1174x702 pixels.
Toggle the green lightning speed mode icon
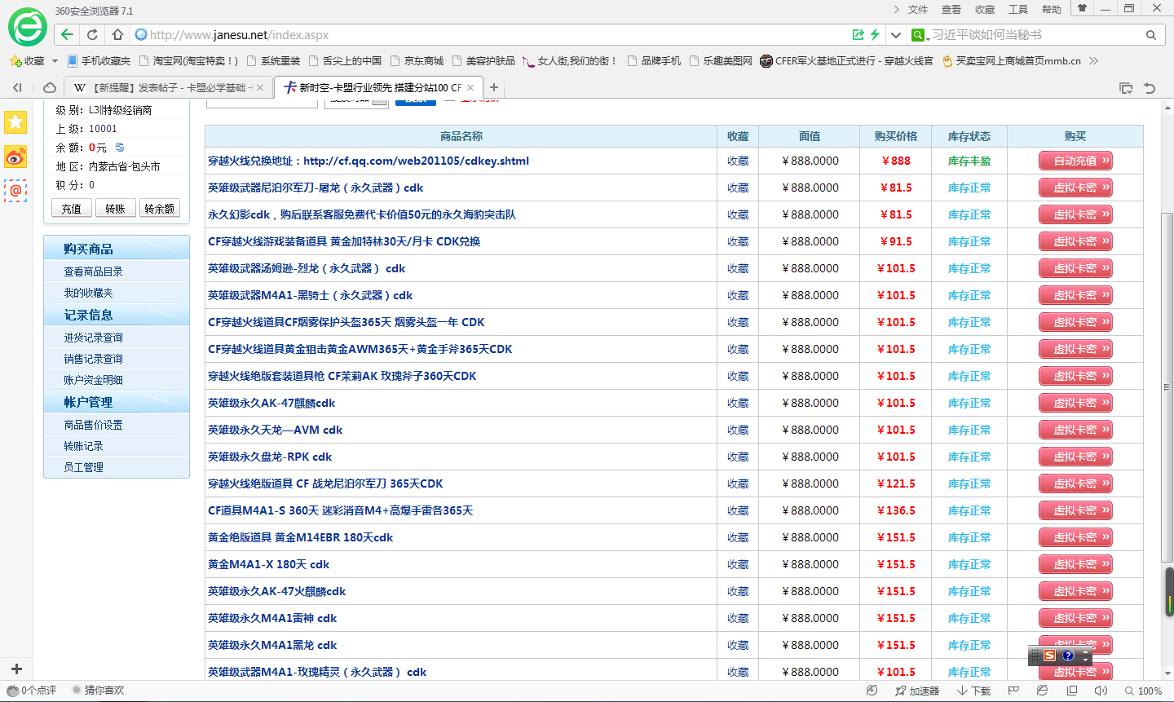[x=875, y=34]
